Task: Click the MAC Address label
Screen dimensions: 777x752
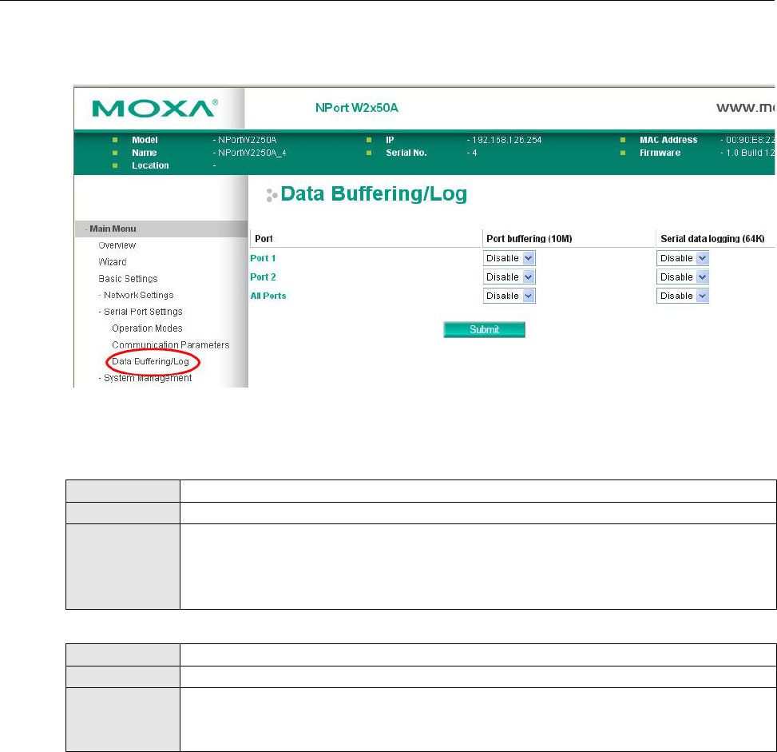Action: click(668, 140)
